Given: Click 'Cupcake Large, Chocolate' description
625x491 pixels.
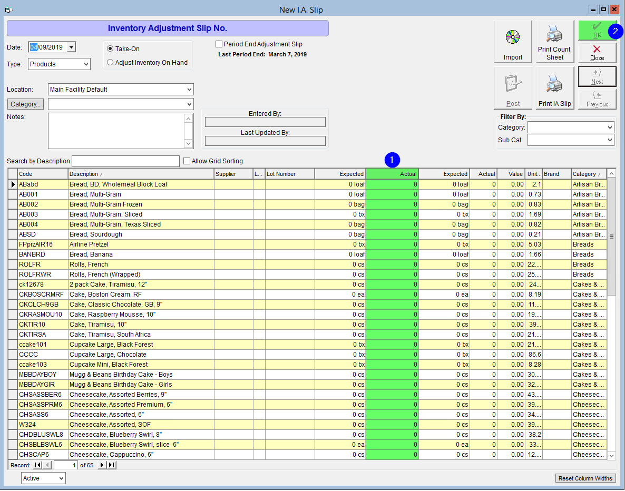Looking at the screenshot, I should tap(141, 355).
